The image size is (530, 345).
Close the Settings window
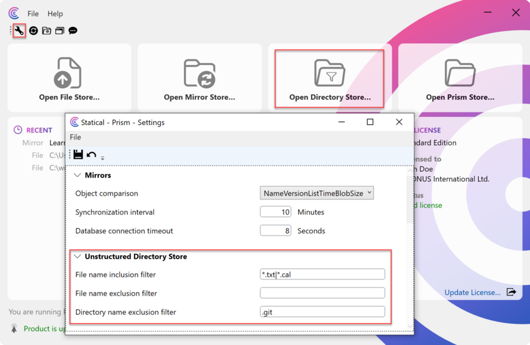click(399, 122)
